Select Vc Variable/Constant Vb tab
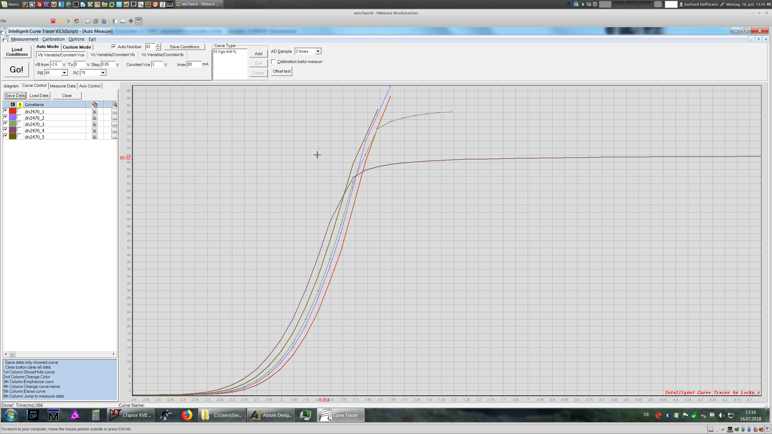The height and width of the screenshot is (434, 772). tap(113, 55)
